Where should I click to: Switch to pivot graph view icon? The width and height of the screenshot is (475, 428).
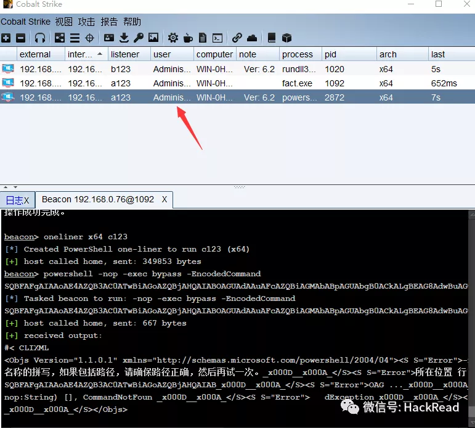point(59,38)
